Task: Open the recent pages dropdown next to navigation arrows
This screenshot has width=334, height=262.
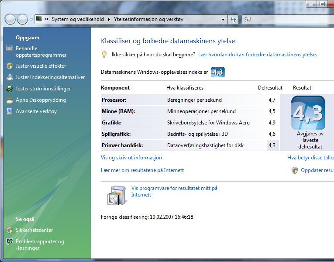Action: tap(31, 19)
